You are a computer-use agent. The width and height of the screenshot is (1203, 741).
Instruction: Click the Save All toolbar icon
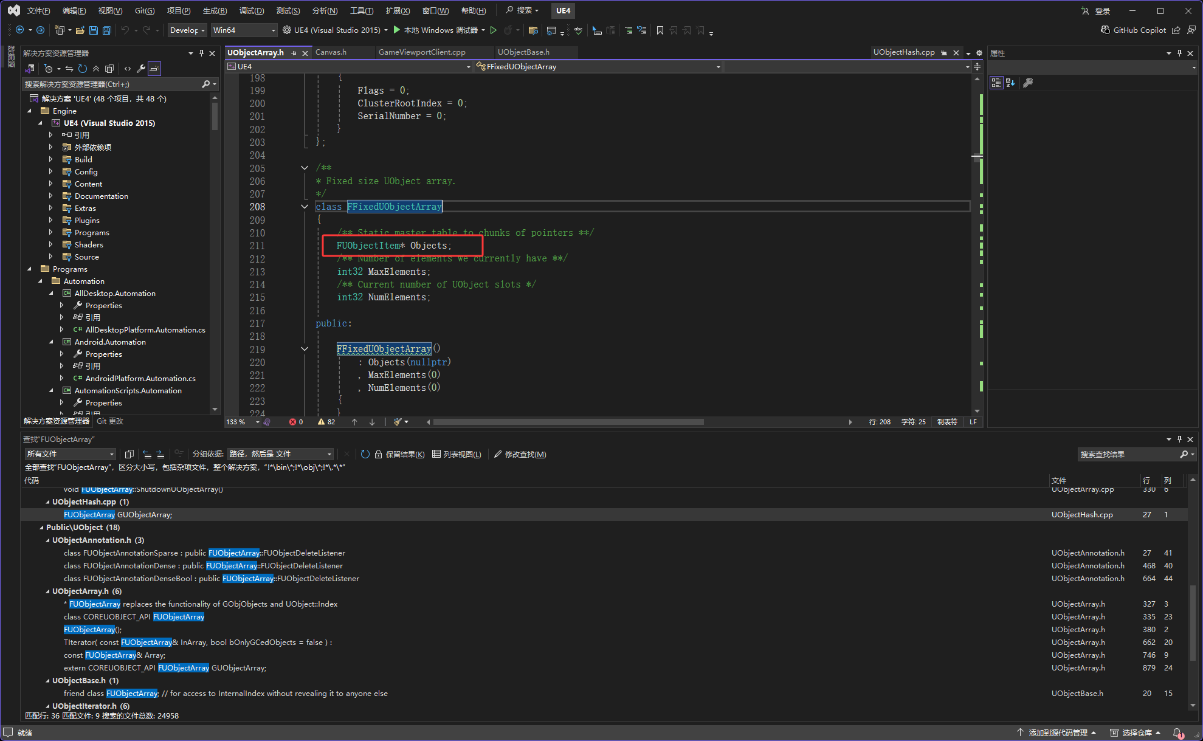coord(106,30)
